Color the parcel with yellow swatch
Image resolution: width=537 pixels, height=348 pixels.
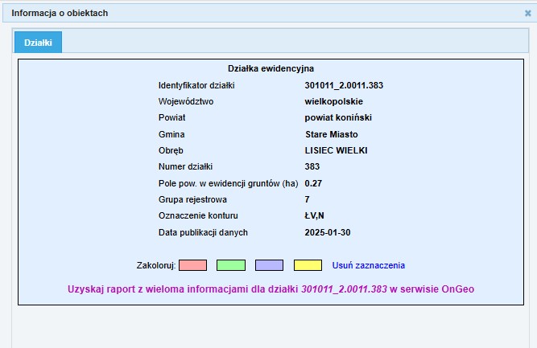pos(308,265)
